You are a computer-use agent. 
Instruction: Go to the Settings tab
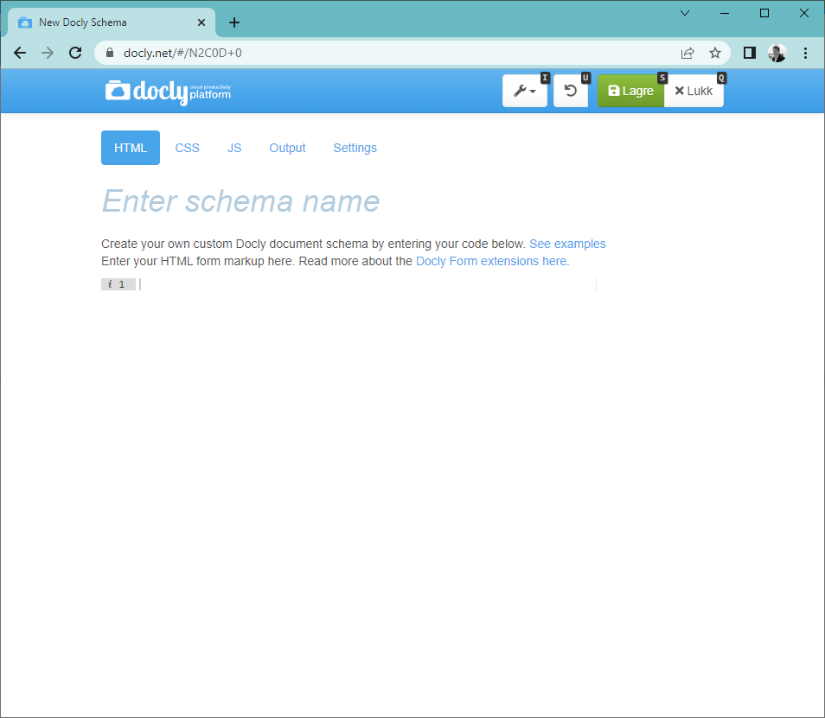[355, 148]
